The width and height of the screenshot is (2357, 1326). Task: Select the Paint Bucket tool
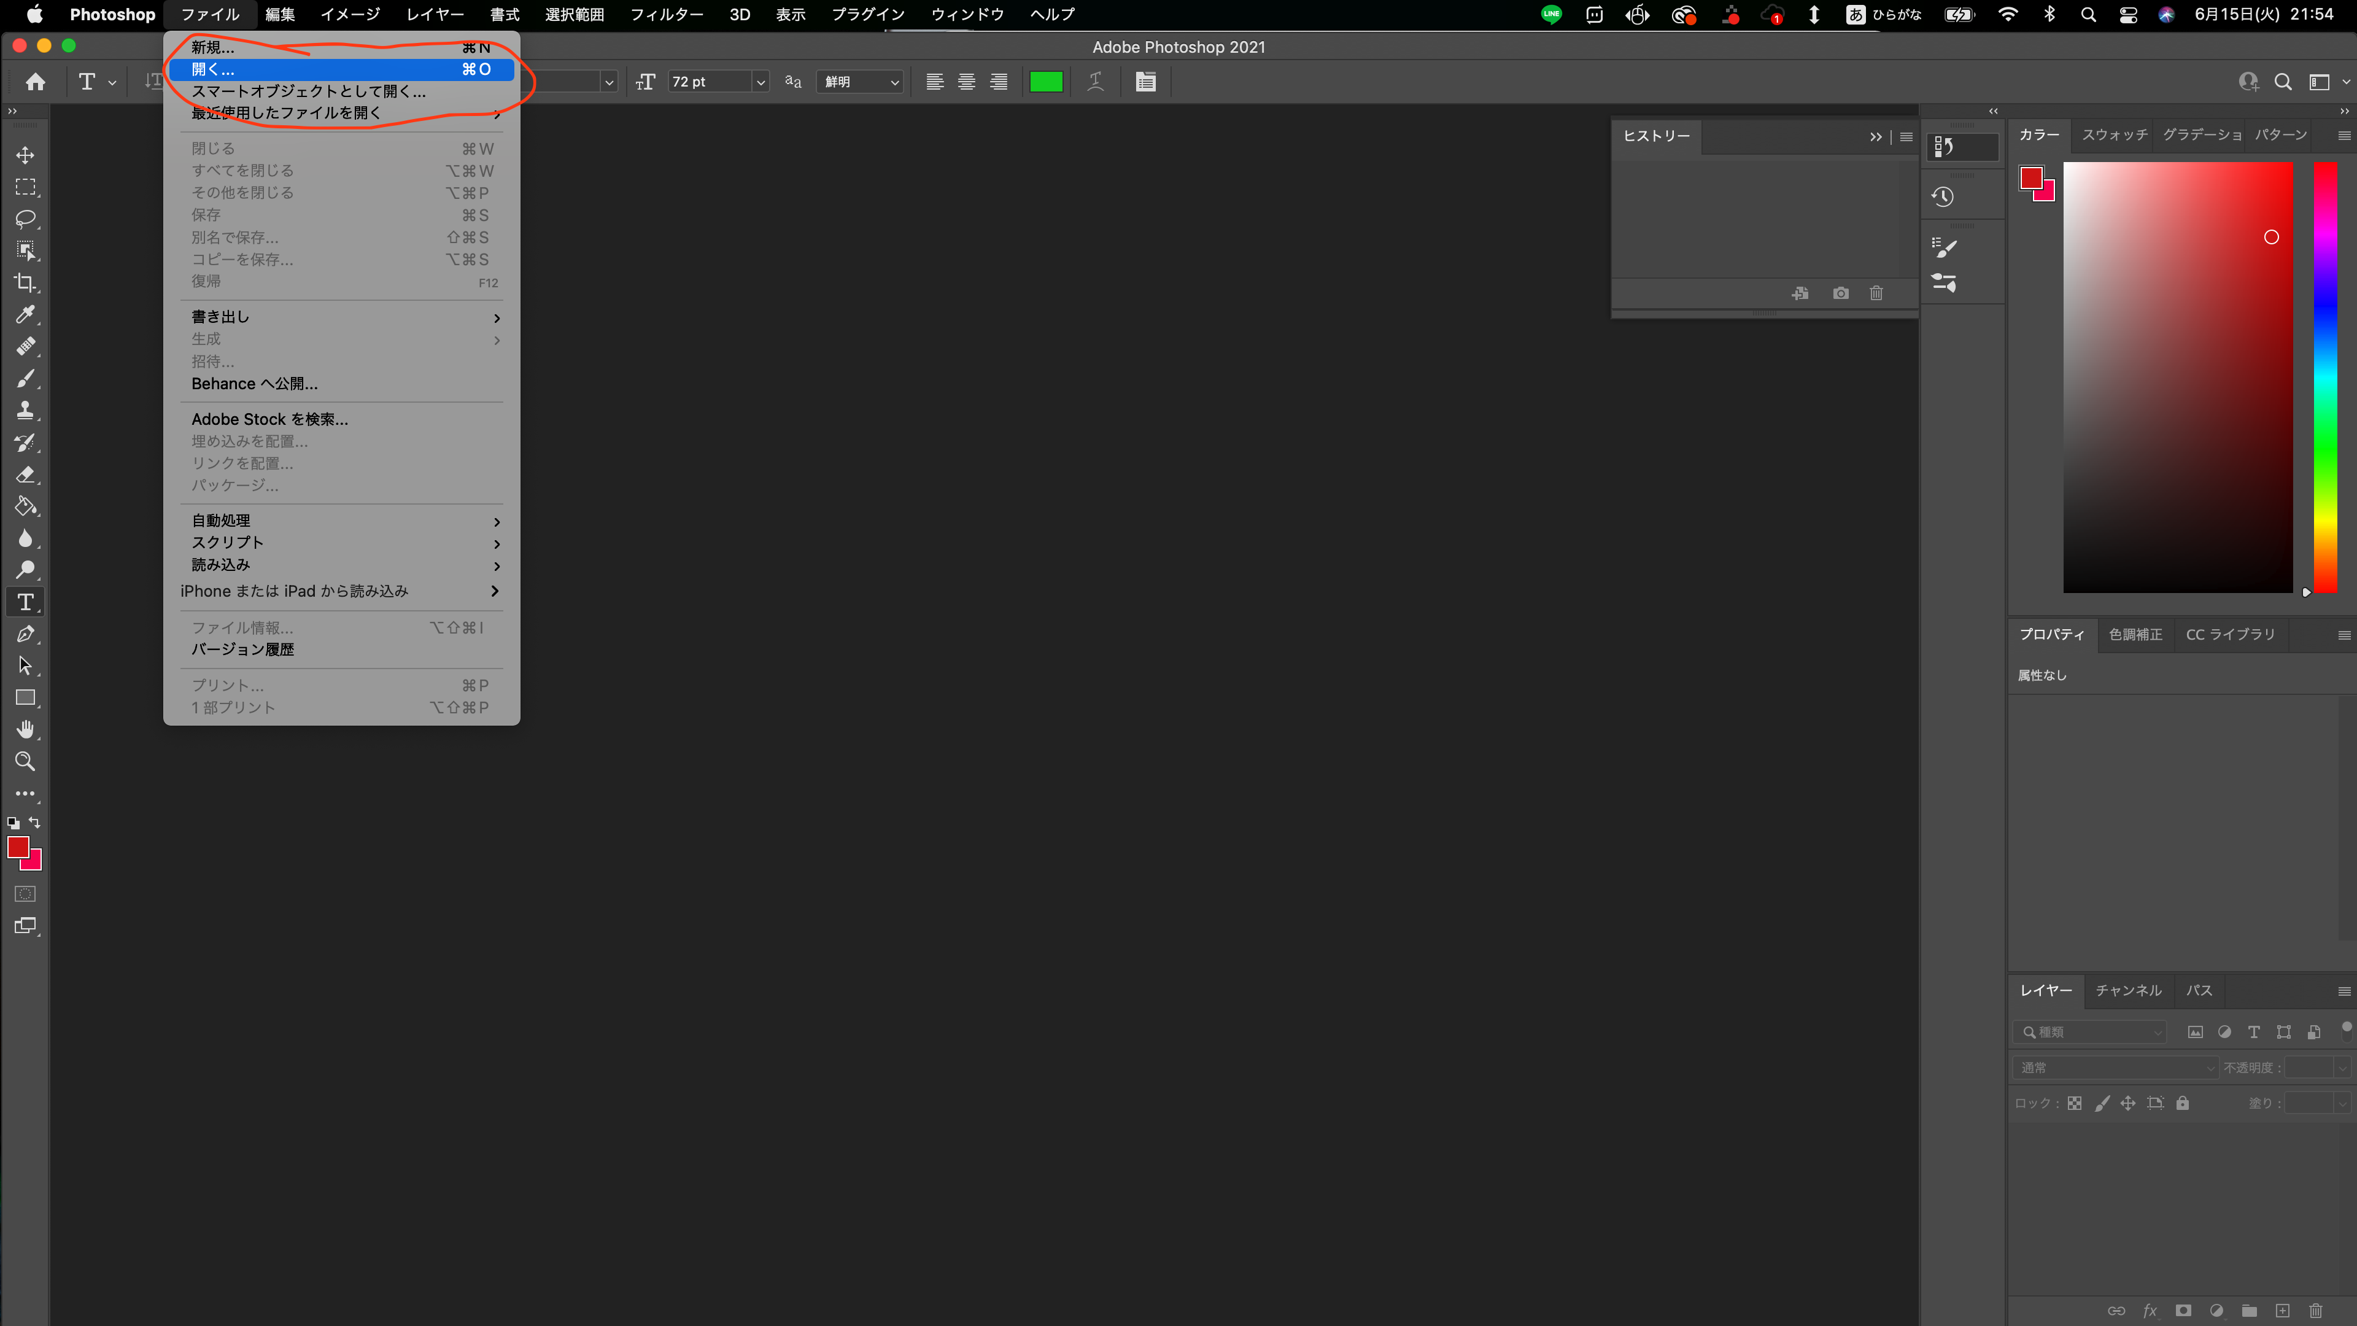pyautogui.click(x=25, y=506)
